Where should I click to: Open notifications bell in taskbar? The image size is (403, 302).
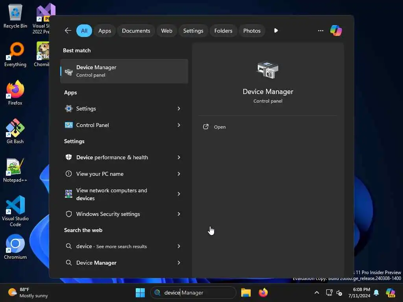coord(376,293)
